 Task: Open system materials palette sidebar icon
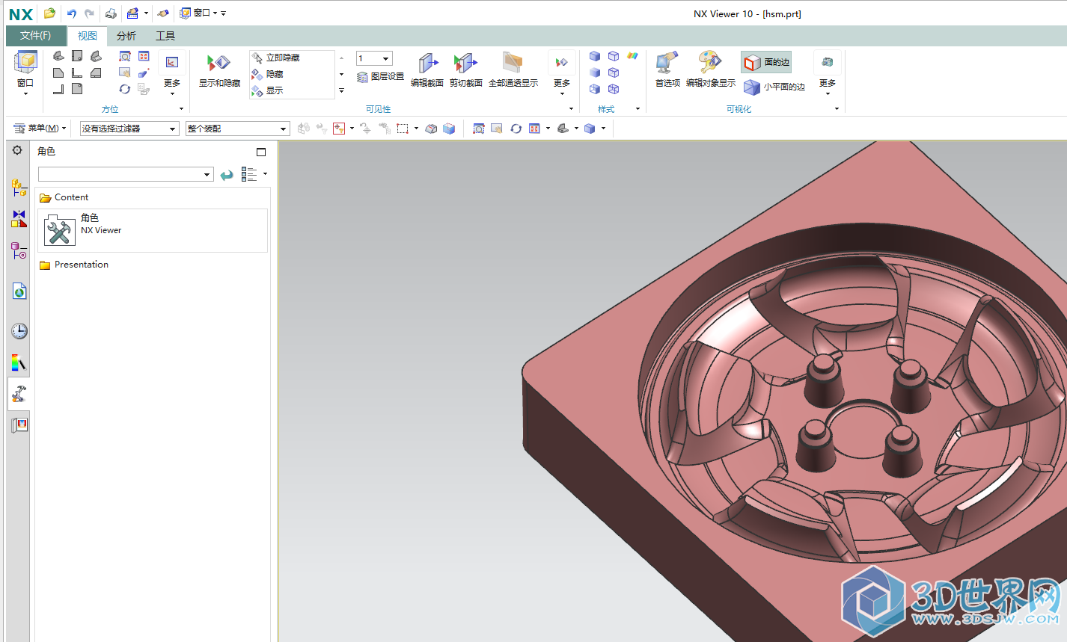pyautogui.click(x=19, y=363)
